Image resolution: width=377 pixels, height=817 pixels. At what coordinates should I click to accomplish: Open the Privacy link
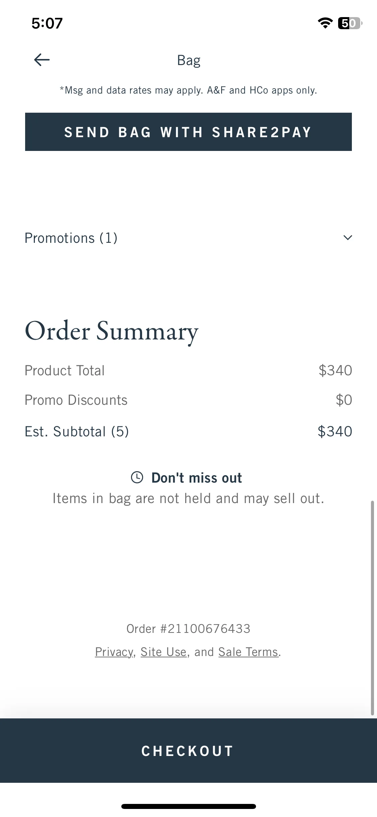[114, 652]
